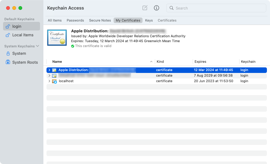Click the locked padlock icon beside System
The height and width of the screenshot is (164, 270).
[x=8, y=54]
